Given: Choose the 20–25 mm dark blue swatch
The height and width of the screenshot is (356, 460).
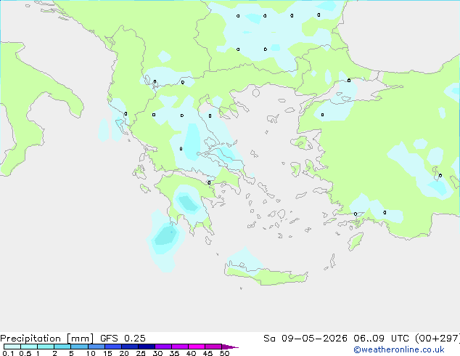Looking at the screenshot, I should pos(129,347).
